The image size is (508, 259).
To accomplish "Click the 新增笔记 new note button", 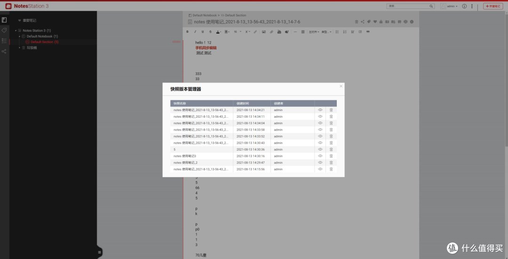I will tap(493, 6).
